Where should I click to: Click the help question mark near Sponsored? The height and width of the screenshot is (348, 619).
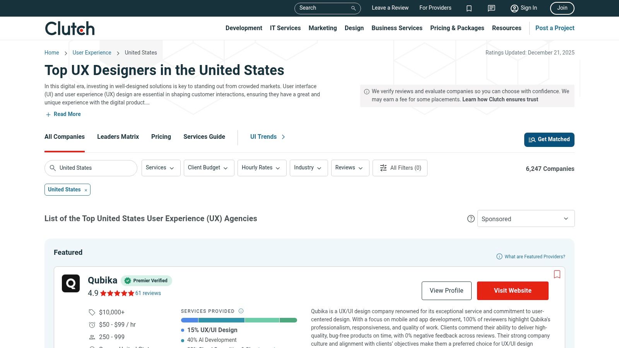tap(471, 218)
